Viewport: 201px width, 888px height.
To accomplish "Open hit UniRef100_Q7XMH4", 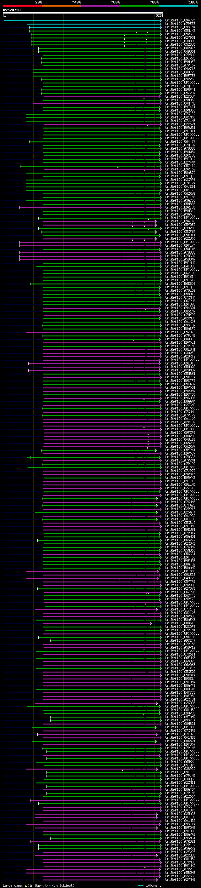I will (180, 297).
